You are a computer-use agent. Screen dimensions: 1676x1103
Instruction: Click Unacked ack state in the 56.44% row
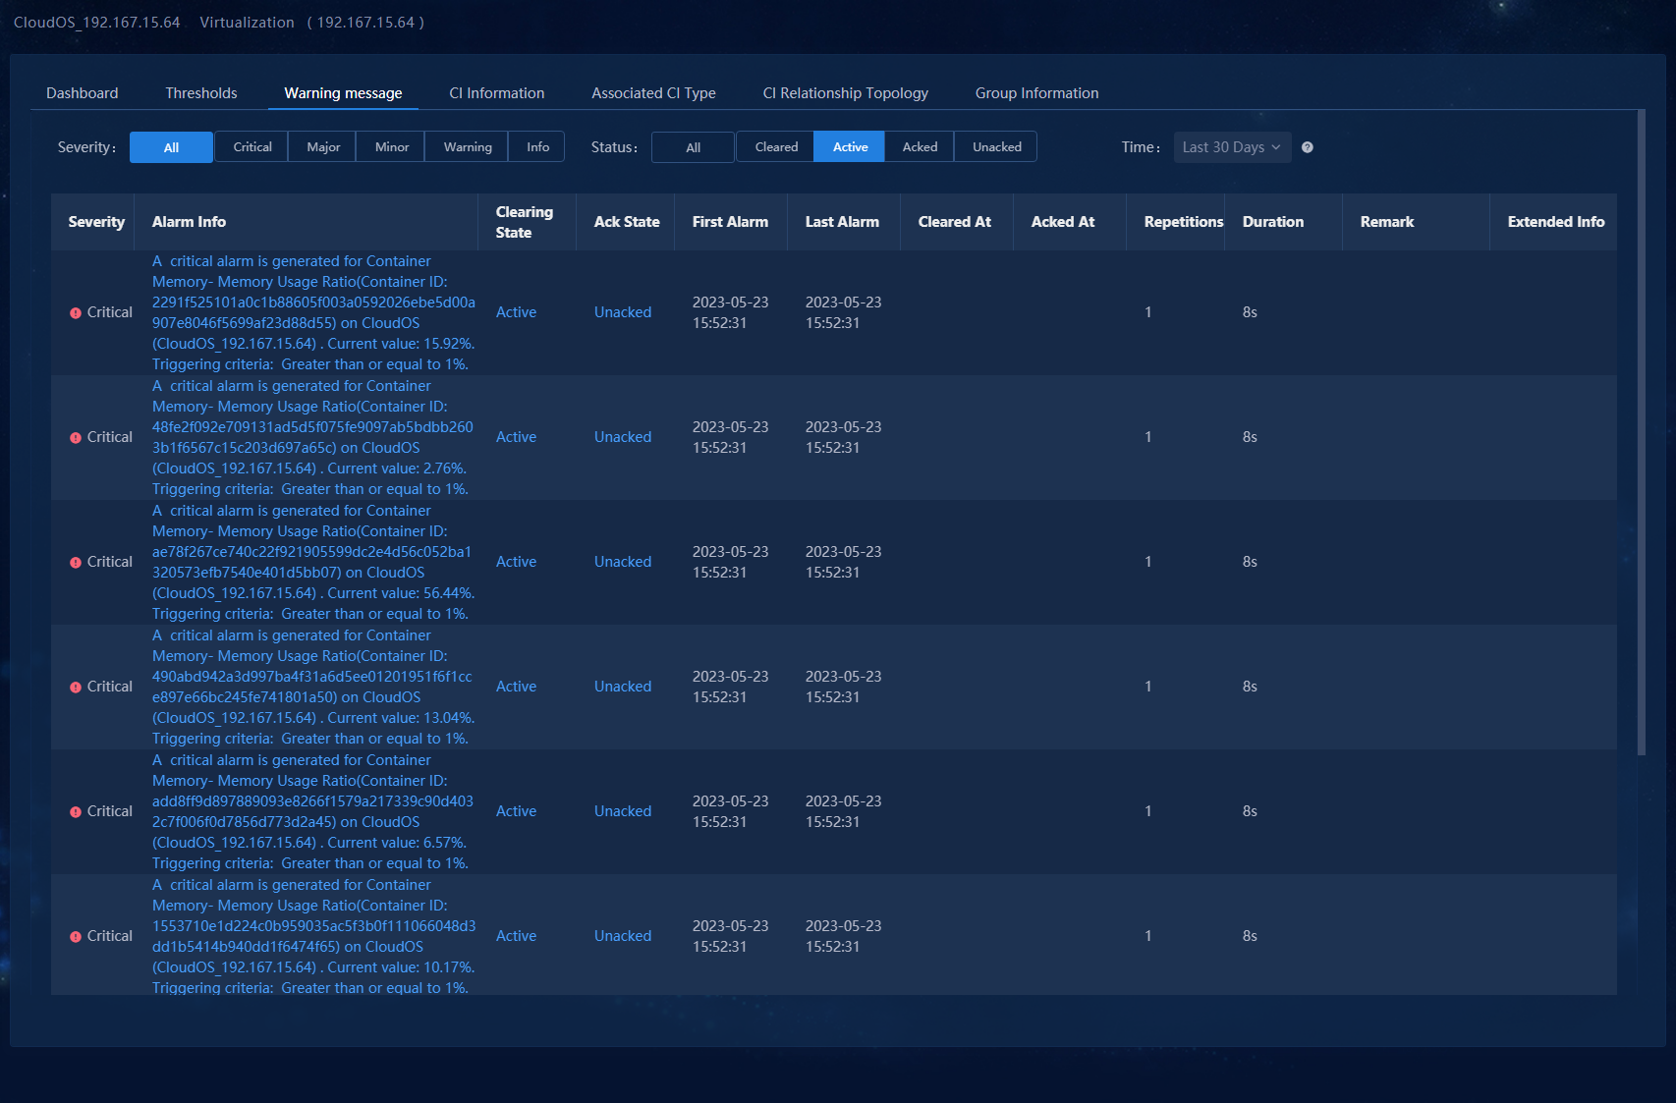tap(623, 562)
